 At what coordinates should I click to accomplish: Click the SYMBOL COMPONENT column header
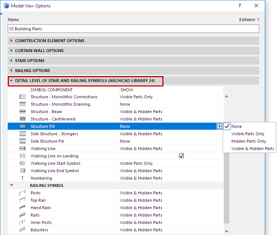click(x=51, y=90)
